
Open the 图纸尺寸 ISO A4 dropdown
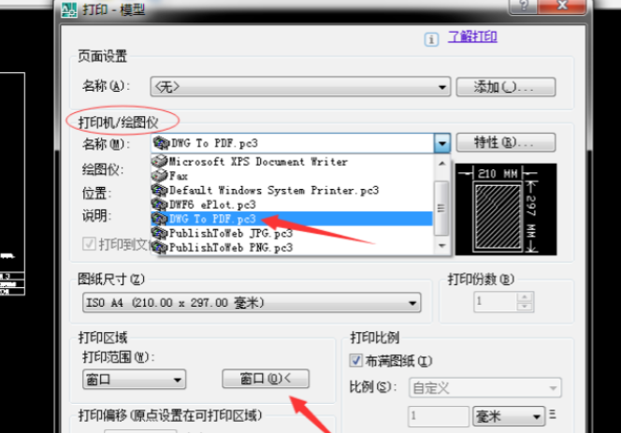(x=252, y=303)
